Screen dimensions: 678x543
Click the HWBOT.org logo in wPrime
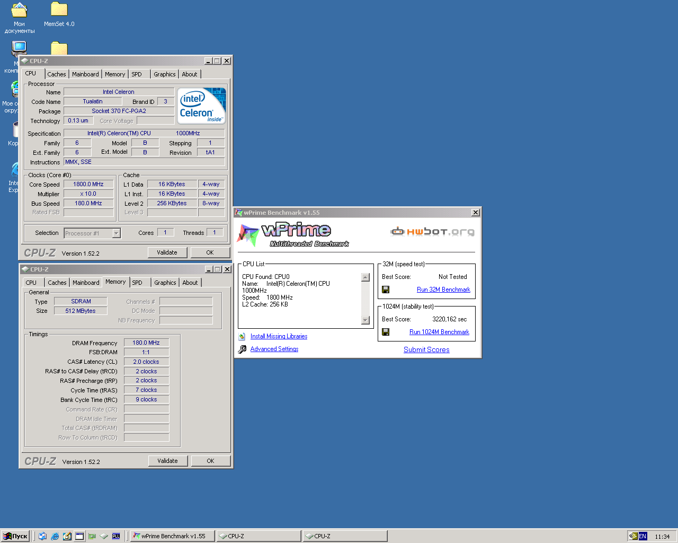[x=432, y=231]
